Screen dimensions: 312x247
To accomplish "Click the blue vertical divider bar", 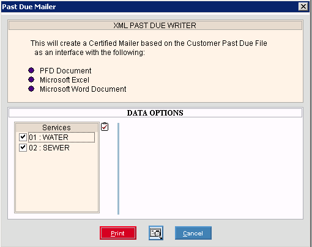I will click(118, 169).
